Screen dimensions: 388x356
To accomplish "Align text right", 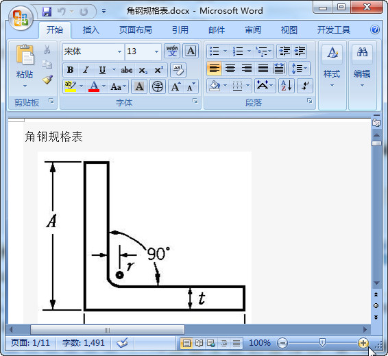I will 247,69.
